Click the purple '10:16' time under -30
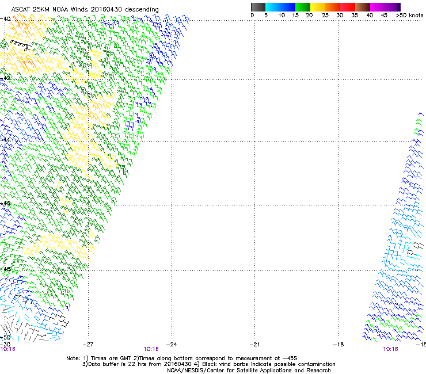This screenshot has height=374, width=426. tap(7, 349)
